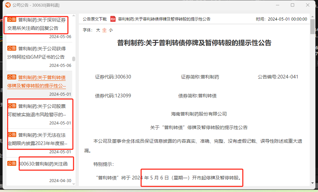
Task: Open the PDF titled 普利制药:关于普利转债停牌及暂停转股的提示性公告
Action: [x=164, y=19]
